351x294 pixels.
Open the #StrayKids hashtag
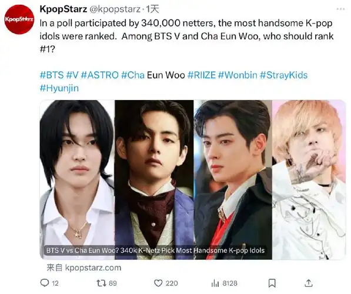pos(283,75)
